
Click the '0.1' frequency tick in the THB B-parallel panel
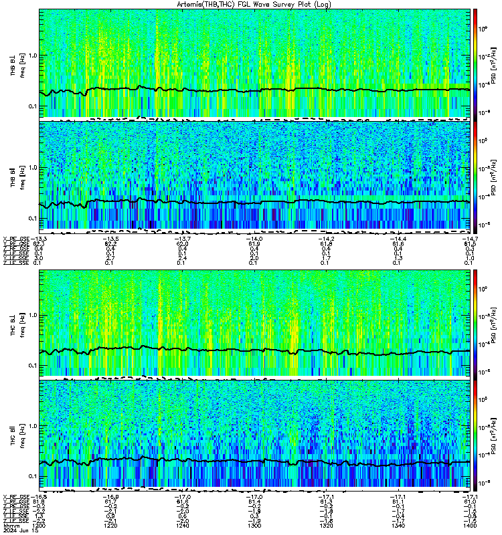pyautogui.click(x=33, y=219)
